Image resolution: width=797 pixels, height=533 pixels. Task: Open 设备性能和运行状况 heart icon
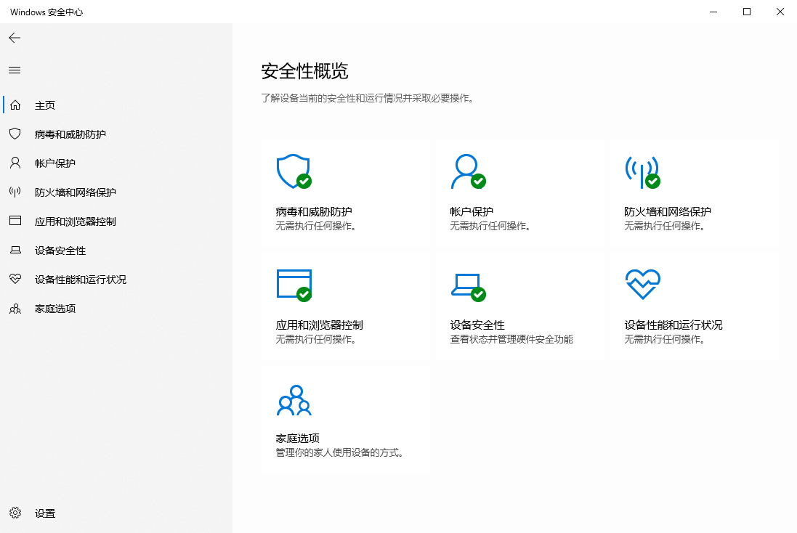pos(642,283)
